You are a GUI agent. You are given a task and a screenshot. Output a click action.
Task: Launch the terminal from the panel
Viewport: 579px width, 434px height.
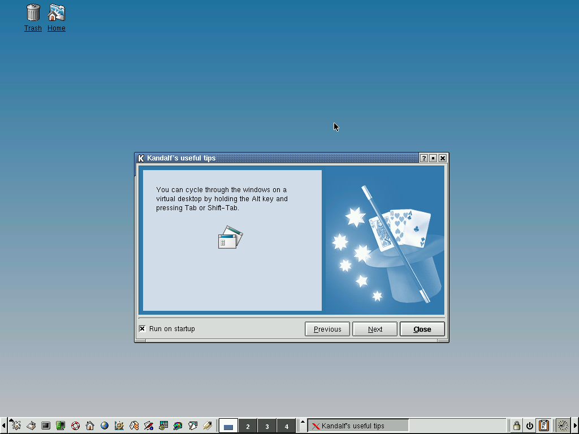point(46,426)
